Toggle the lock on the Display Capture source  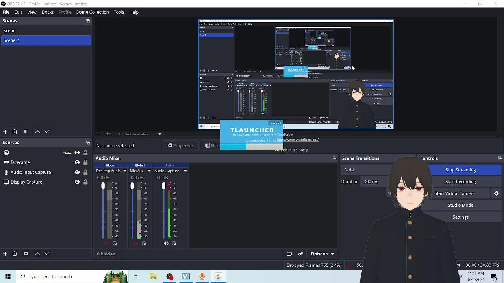pyautogui.click(x=85, y=182)
